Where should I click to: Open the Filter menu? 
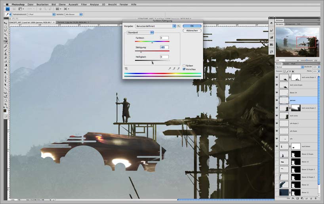tap(84, 4)
